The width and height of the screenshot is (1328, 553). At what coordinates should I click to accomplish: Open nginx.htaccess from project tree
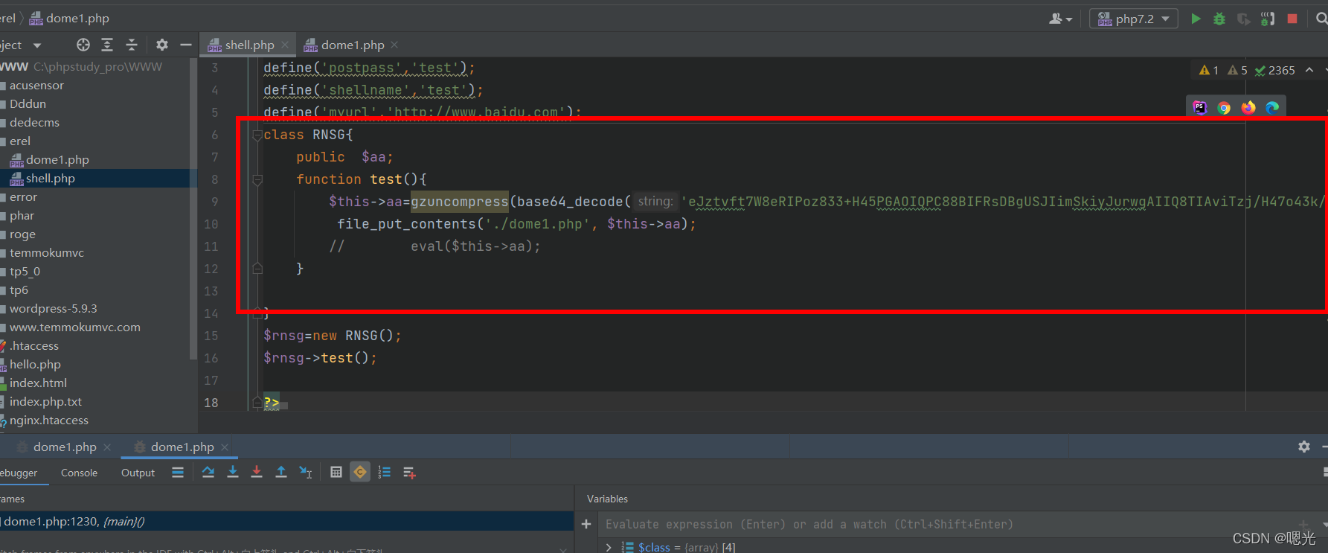click(x=48, y=420)
